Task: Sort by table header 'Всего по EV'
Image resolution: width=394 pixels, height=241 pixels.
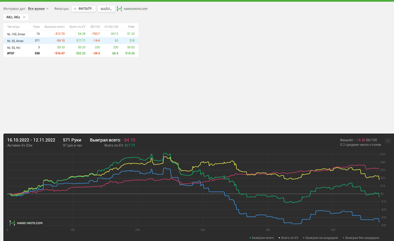Action: [78, 27]
